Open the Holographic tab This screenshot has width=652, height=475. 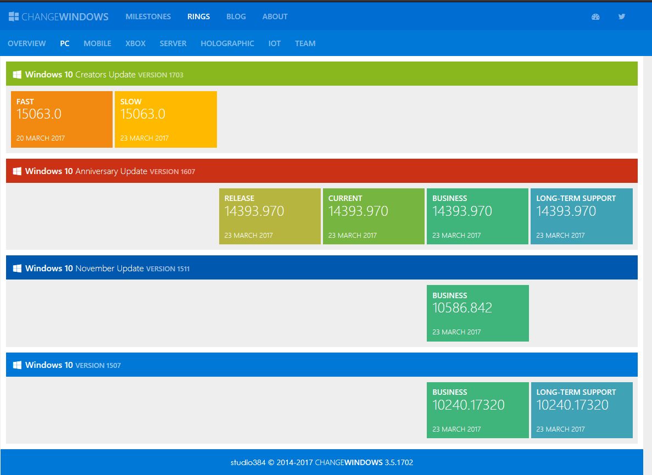click(227, 43)
